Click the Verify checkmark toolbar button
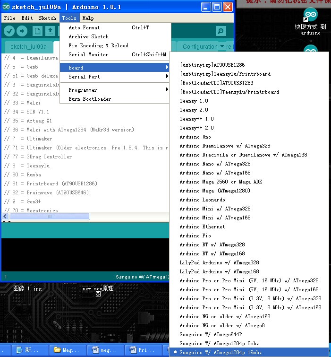Screen dimensions: 331x357 tap(9, 31)
